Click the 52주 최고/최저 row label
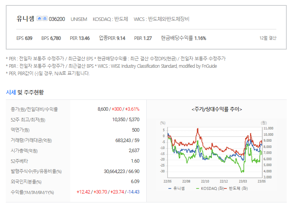Viewport: 291px width, 204px height. [x=28, y=120]
